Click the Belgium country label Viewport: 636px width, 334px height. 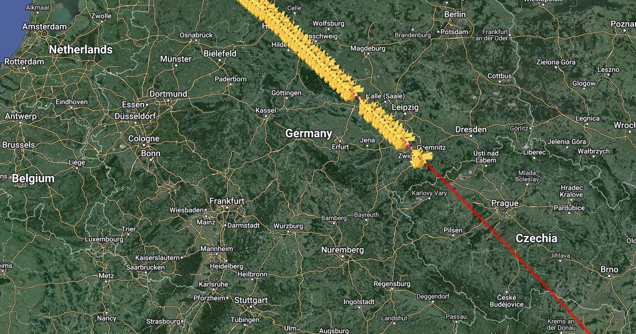pyautogui.click(x=33, y=179)
